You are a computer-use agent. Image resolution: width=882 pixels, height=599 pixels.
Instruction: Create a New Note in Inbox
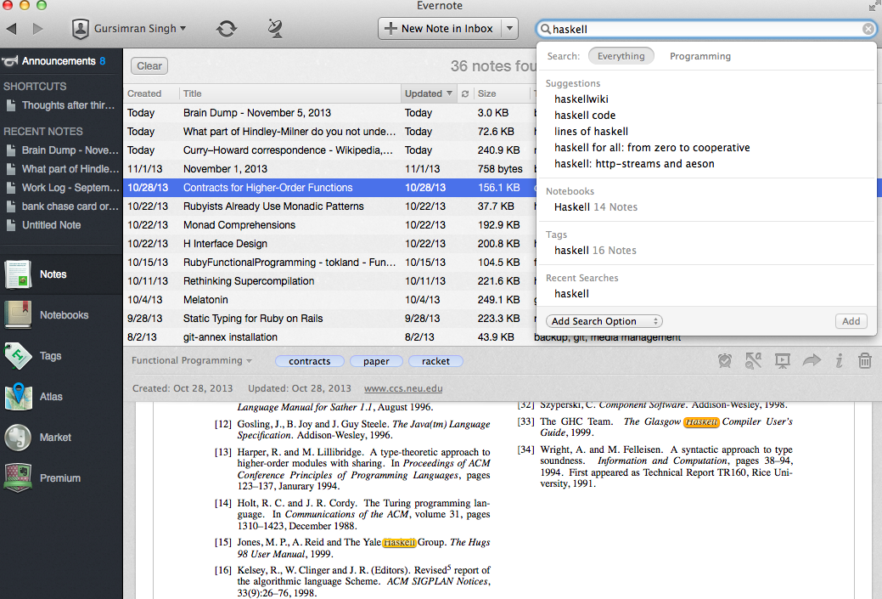440,28
